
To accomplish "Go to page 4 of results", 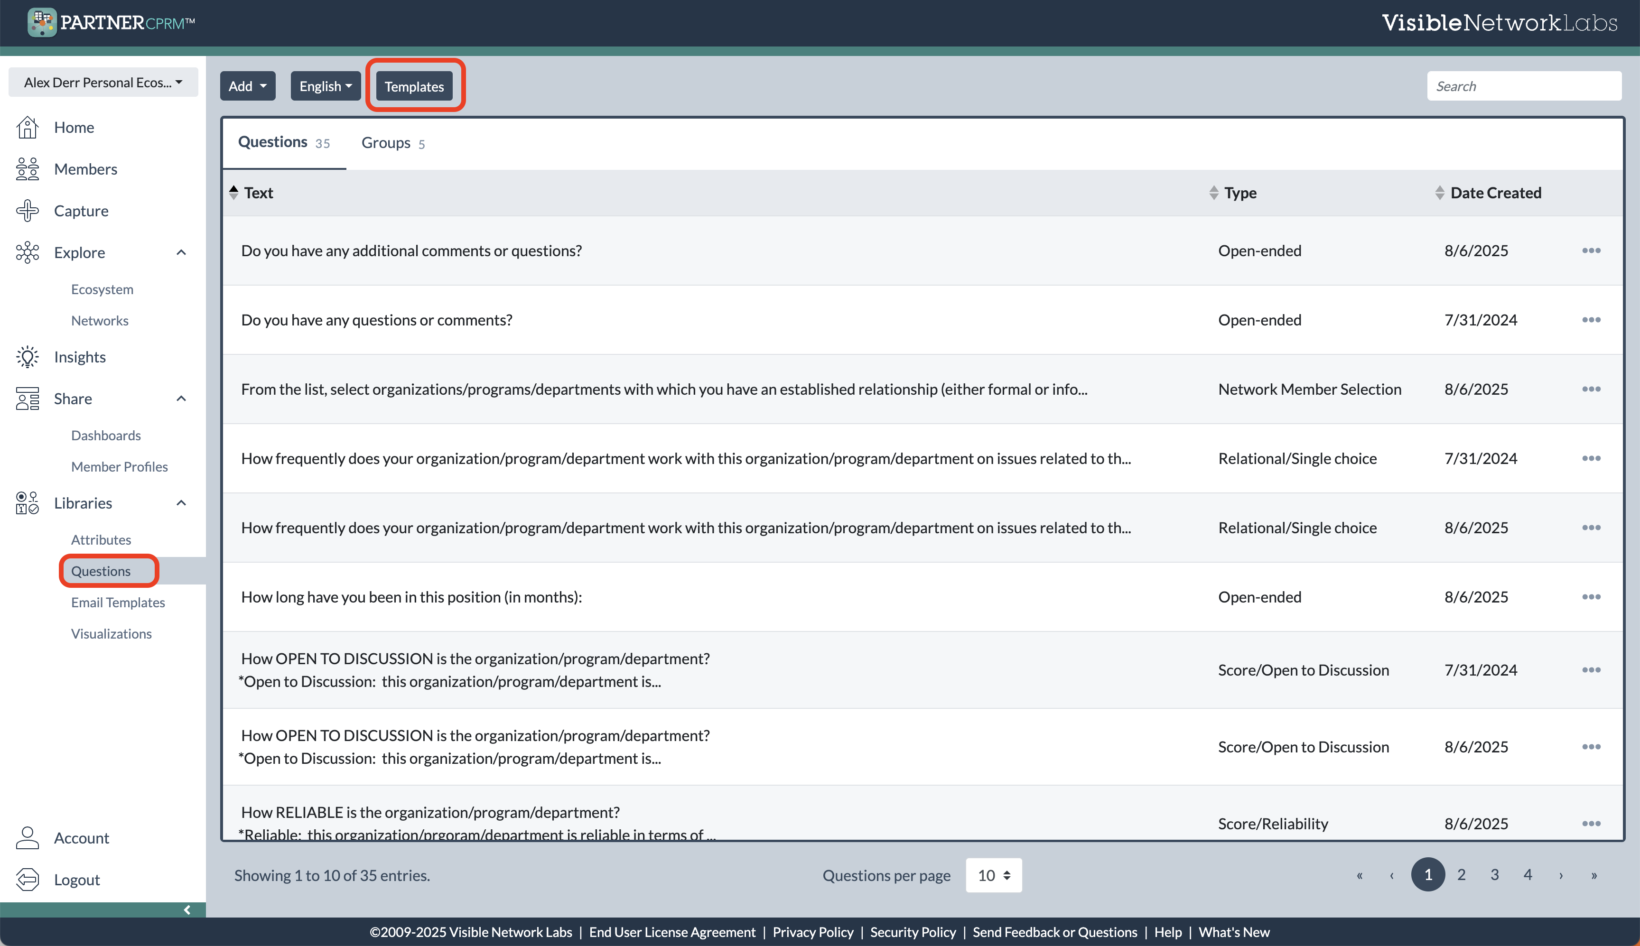I will (1528, 874).
